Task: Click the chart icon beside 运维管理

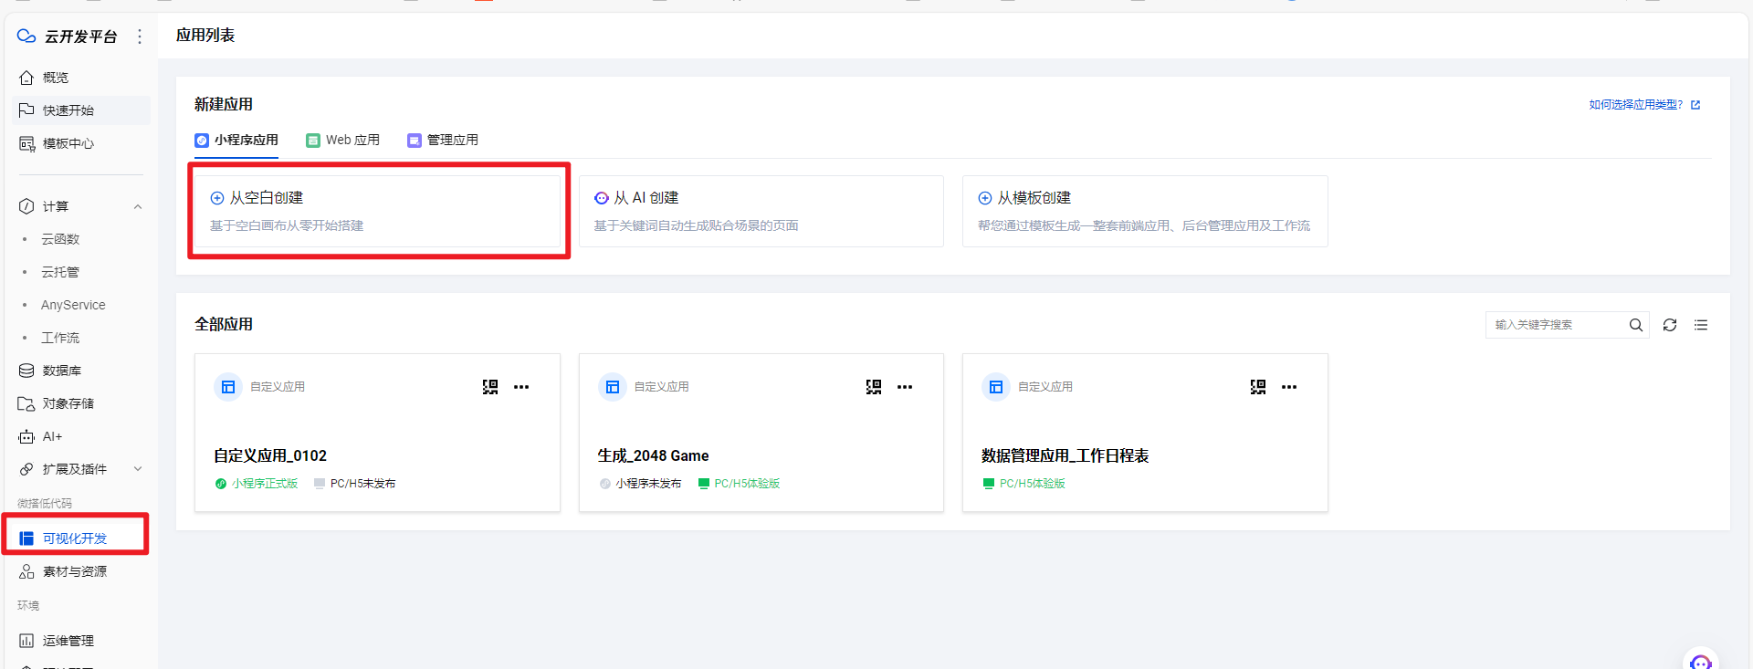Action: [x=26, y=641]
